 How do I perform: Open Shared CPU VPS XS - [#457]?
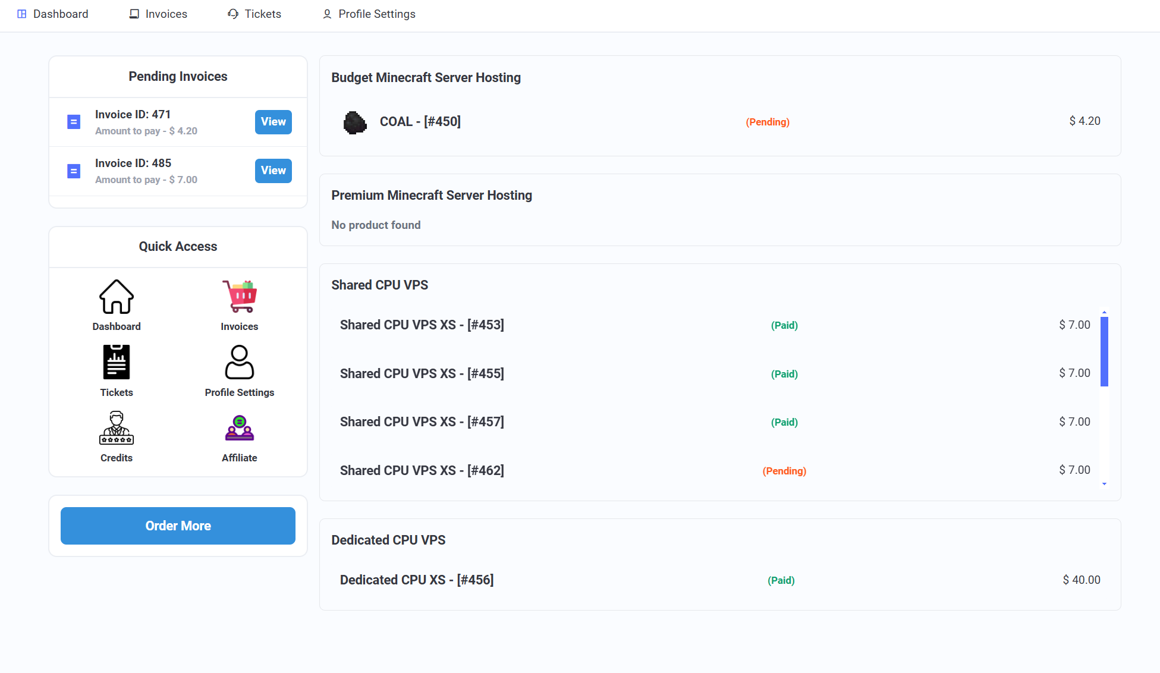pos(422,422)
